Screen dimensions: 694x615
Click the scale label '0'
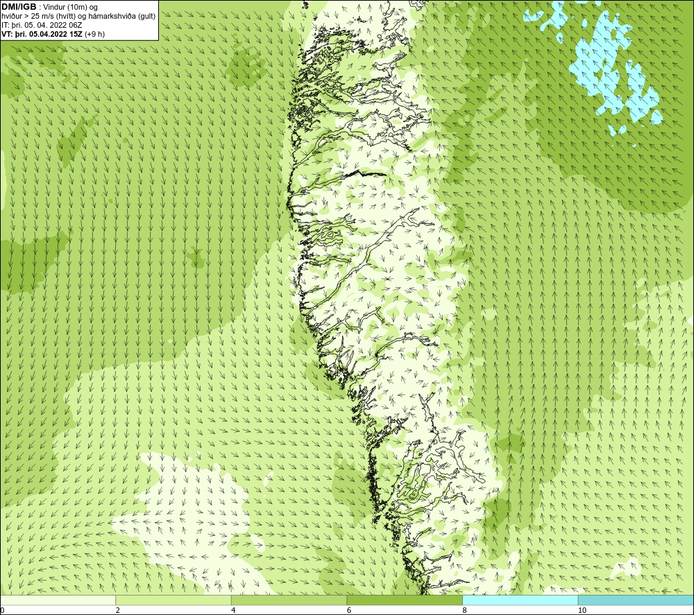pyautogui.click(x=3, y=610)
